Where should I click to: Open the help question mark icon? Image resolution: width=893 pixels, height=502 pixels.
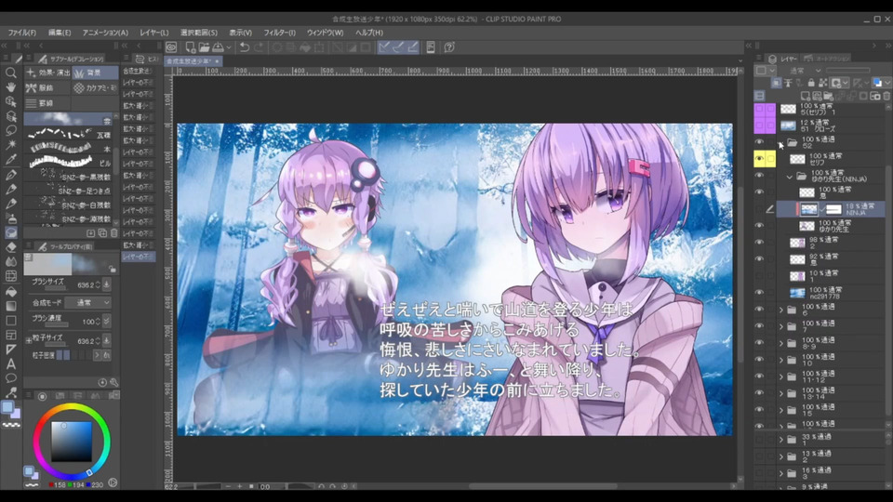pyautogui.click(x=449, y=47)
